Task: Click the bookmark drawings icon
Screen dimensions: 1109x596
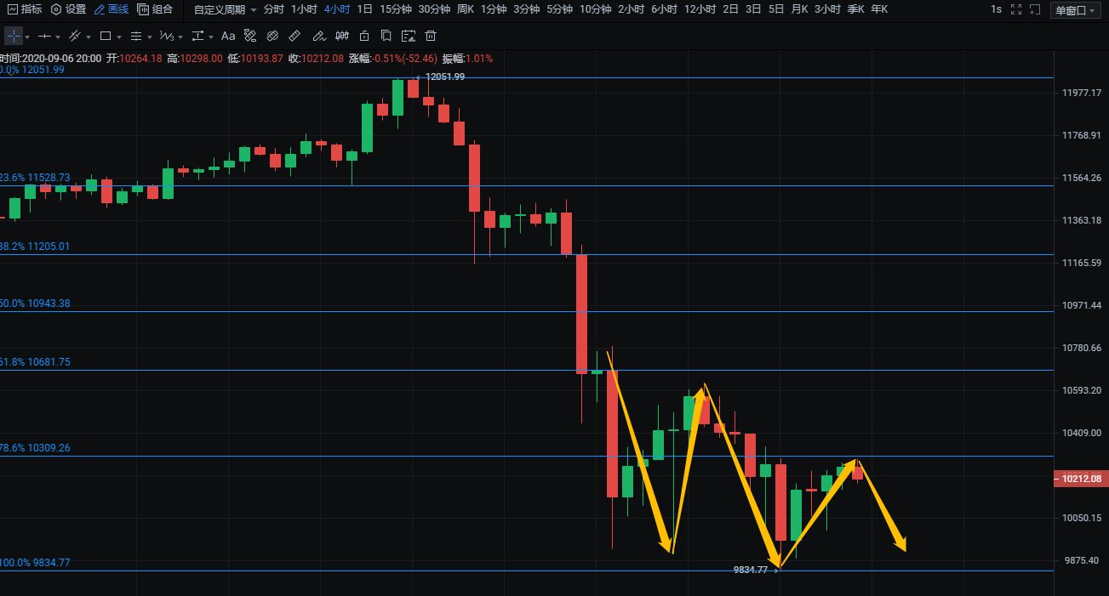Action: click(386, 37)
